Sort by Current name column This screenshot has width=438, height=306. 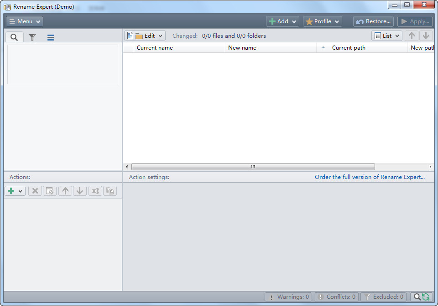pyautogui.click(x=179, y=48)
